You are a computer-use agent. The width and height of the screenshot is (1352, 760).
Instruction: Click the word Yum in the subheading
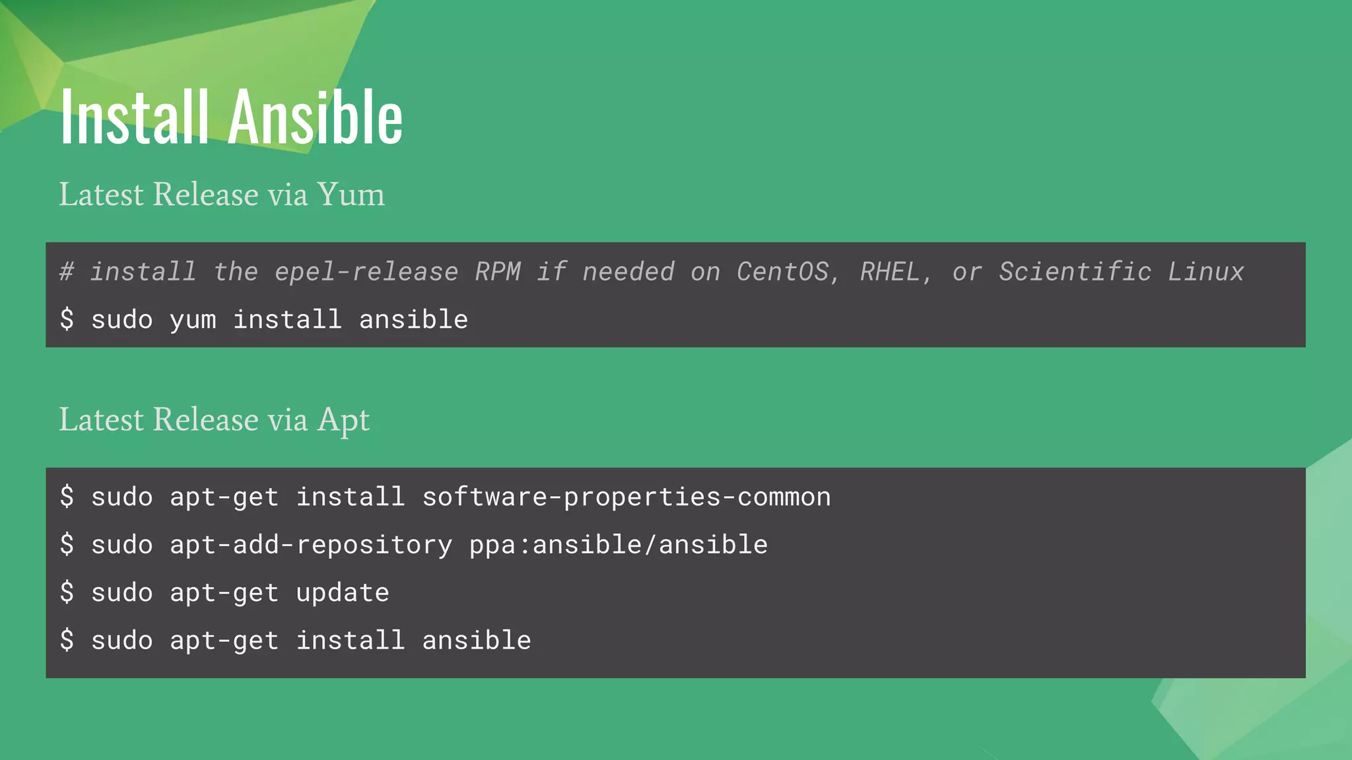tap(351, 195)
